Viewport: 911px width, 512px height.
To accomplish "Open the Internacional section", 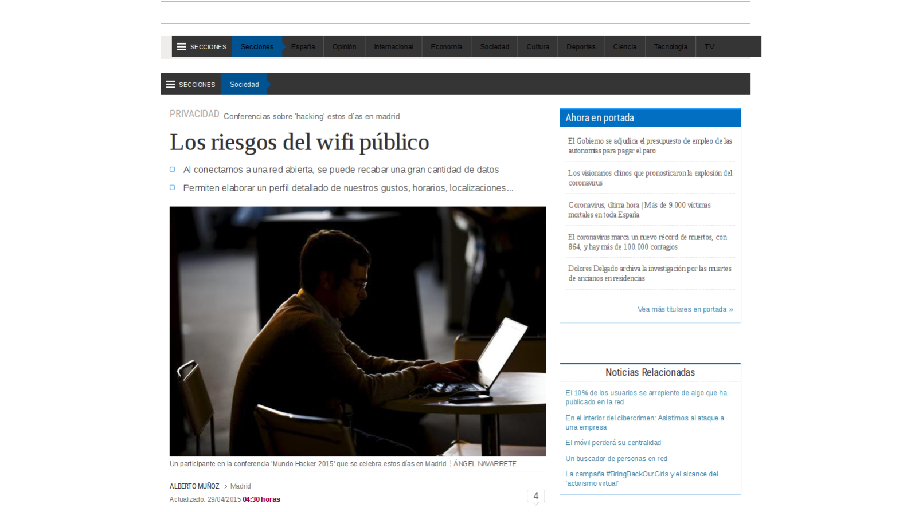I will click(x=393, y=47).
